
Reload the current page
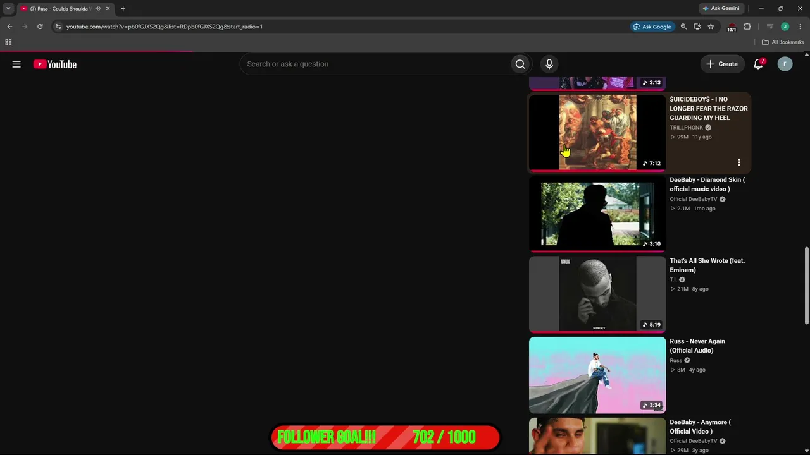[40, 27]
